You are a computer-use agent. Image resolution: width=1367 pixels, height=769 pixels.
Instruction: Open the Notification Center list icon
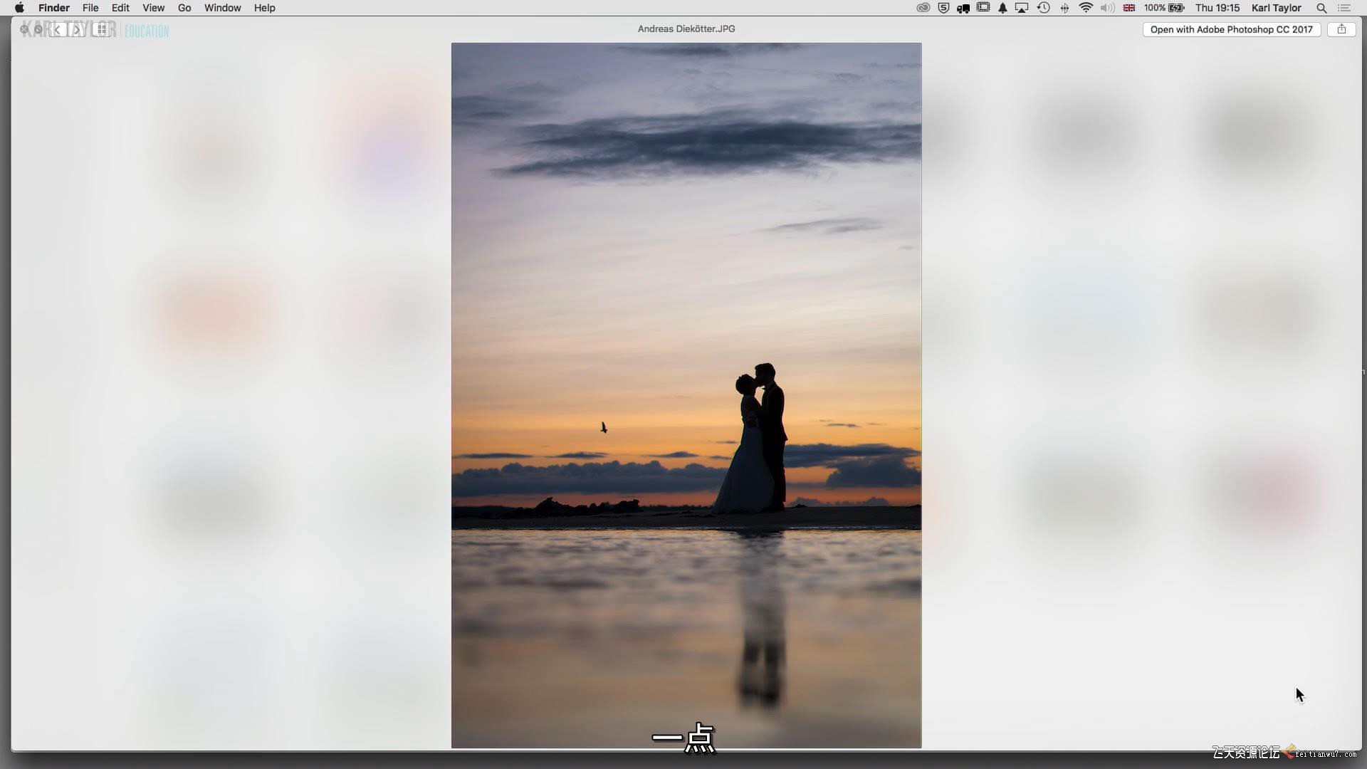click(1344, 8)
